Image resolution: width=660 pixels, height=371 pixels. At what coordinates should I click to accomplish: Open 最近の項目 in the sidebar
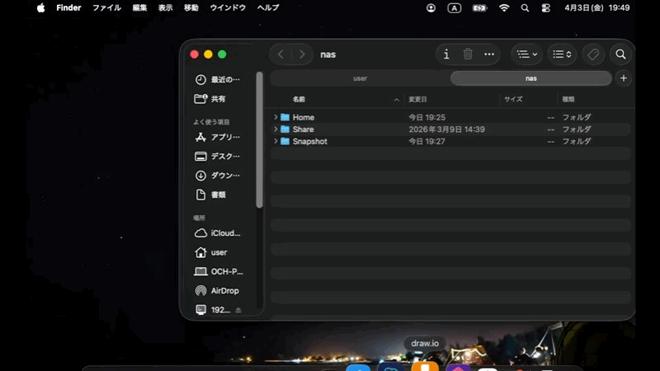pyautogui.click(x=218, y=79)
